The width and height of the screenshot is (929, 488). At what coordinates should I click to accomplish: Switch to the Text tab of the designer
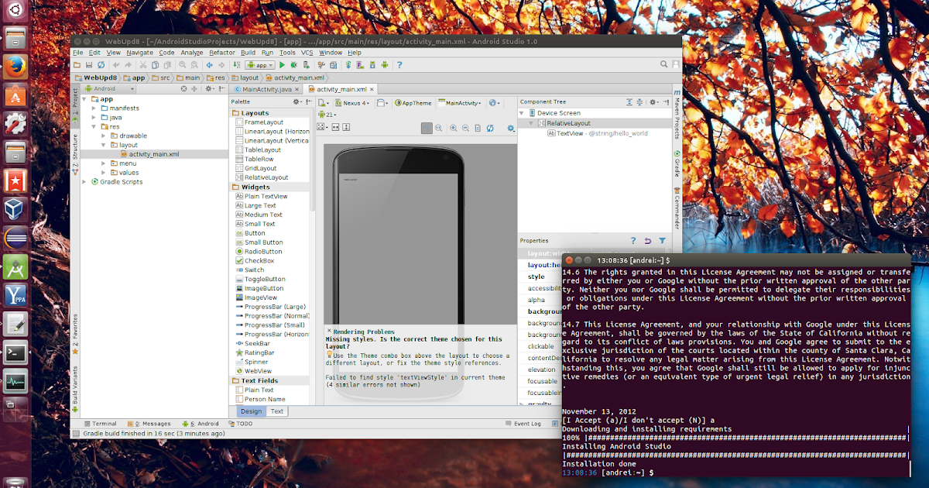276,411
